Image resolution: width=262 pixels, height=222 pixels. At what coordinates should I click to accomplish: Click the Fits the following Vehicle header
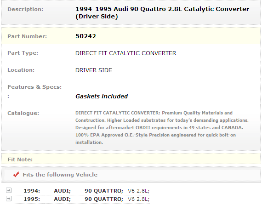click(x=60, y=175)
